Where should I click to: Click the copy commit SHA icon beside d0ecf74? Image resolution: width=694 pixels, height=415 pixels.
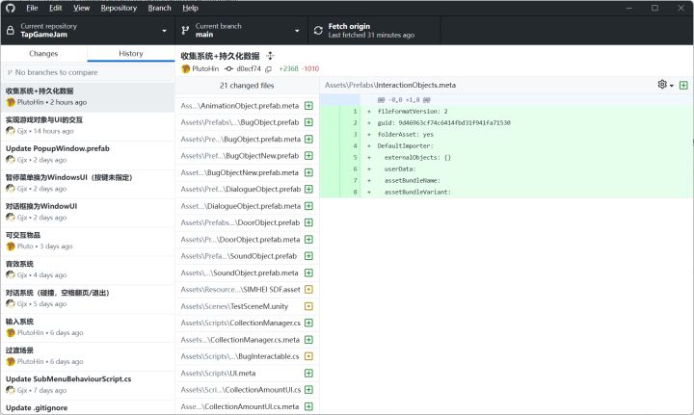[x=269, y=69]
